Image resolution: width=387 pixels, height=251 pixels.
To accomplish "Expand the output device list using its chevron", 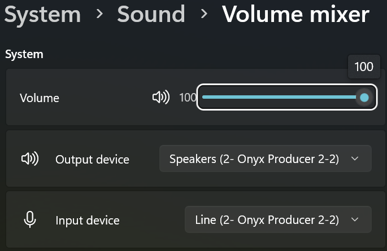I will [x=355, y=158].
